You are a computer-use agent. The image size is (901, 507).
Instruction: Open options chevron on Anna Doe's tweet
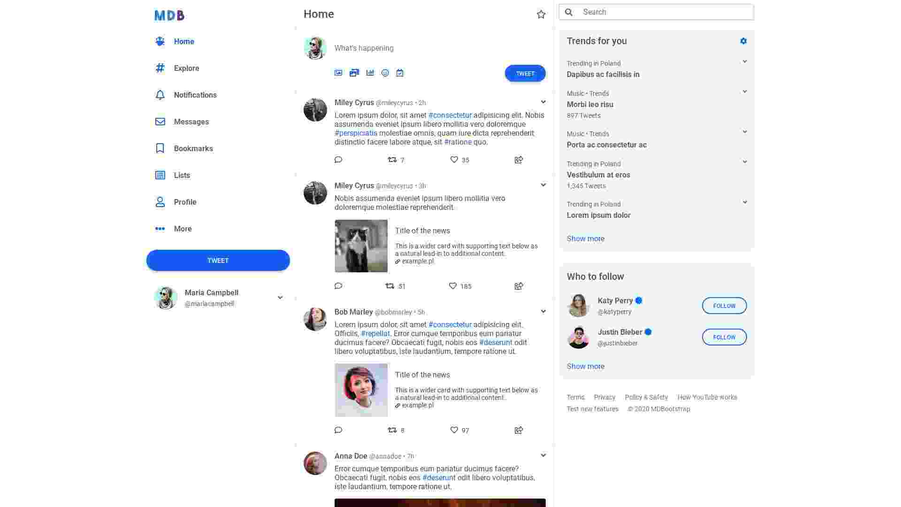(543, 455)
